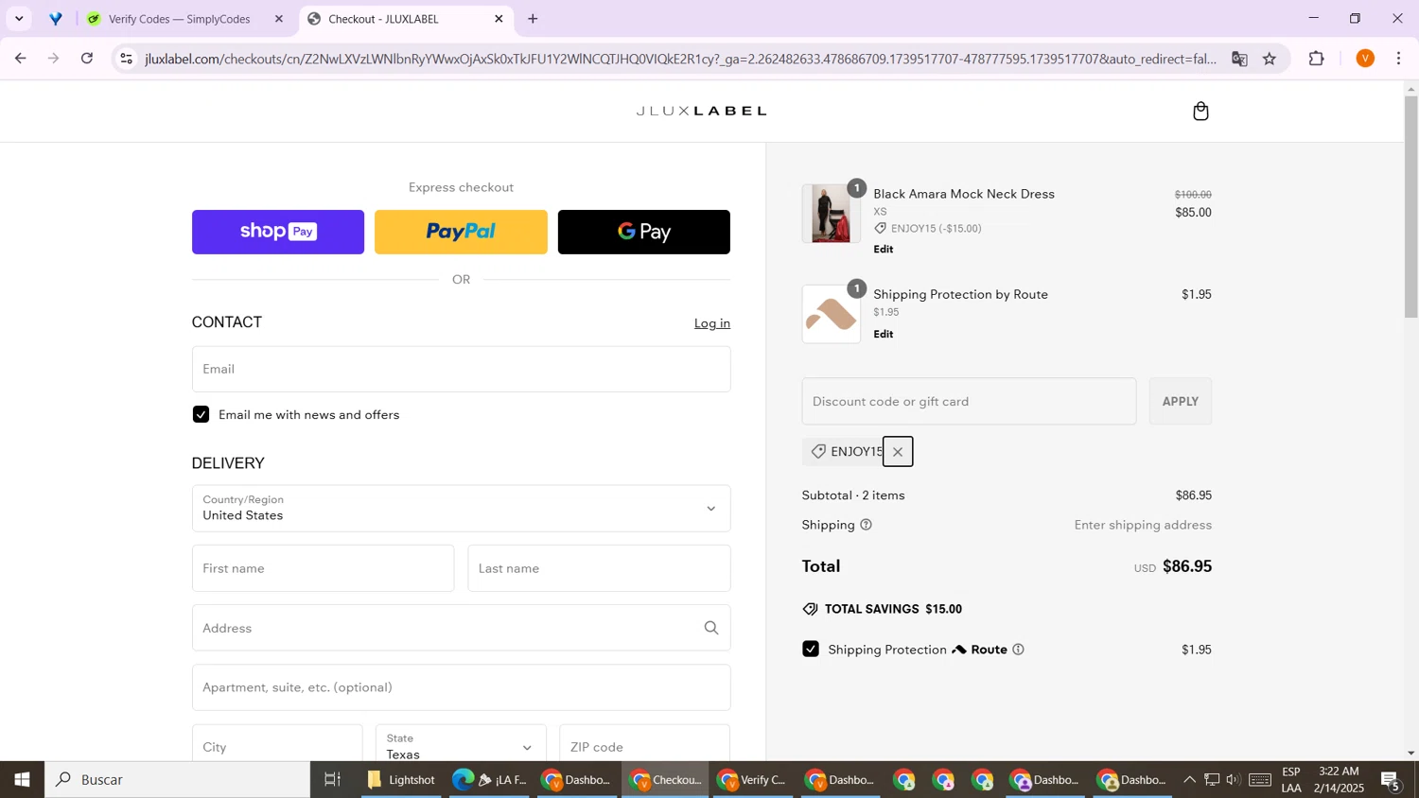Open Chrome three-dot menu

(1399, 59)
